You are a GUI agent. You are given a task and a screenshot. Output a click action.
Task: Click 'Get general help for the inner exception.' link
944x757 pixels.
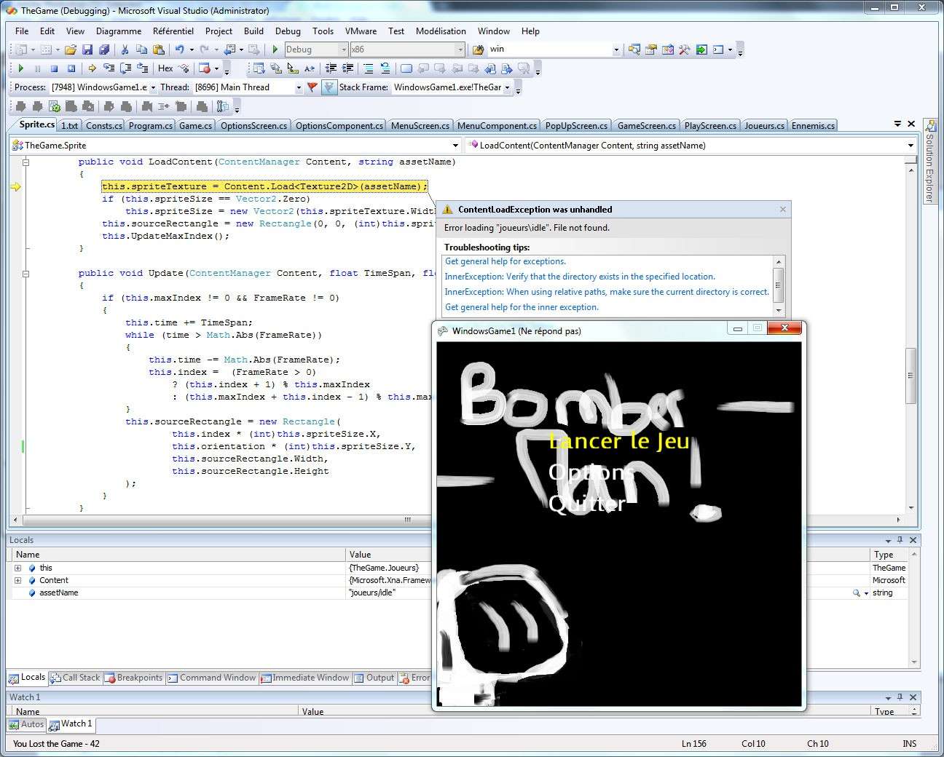(522, 307)
